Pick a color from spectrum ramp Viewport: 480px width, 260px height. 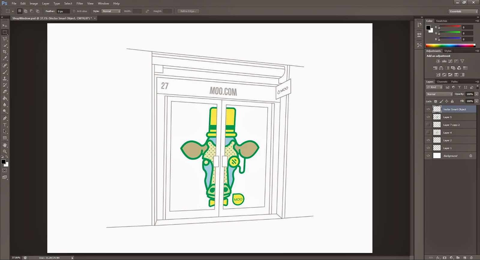click(x=451, y=46)
